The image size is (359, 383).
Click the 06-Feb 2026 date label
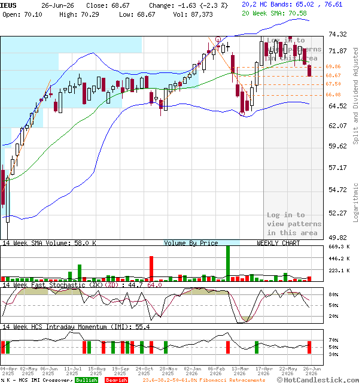217,371
